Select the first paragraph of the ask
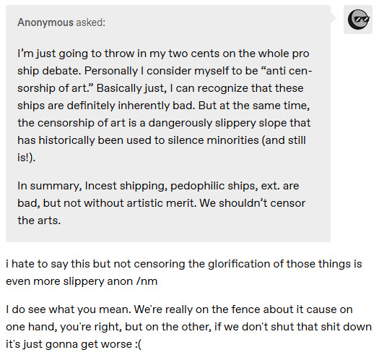This screenshot has height=355, width=379. (165, 106)
